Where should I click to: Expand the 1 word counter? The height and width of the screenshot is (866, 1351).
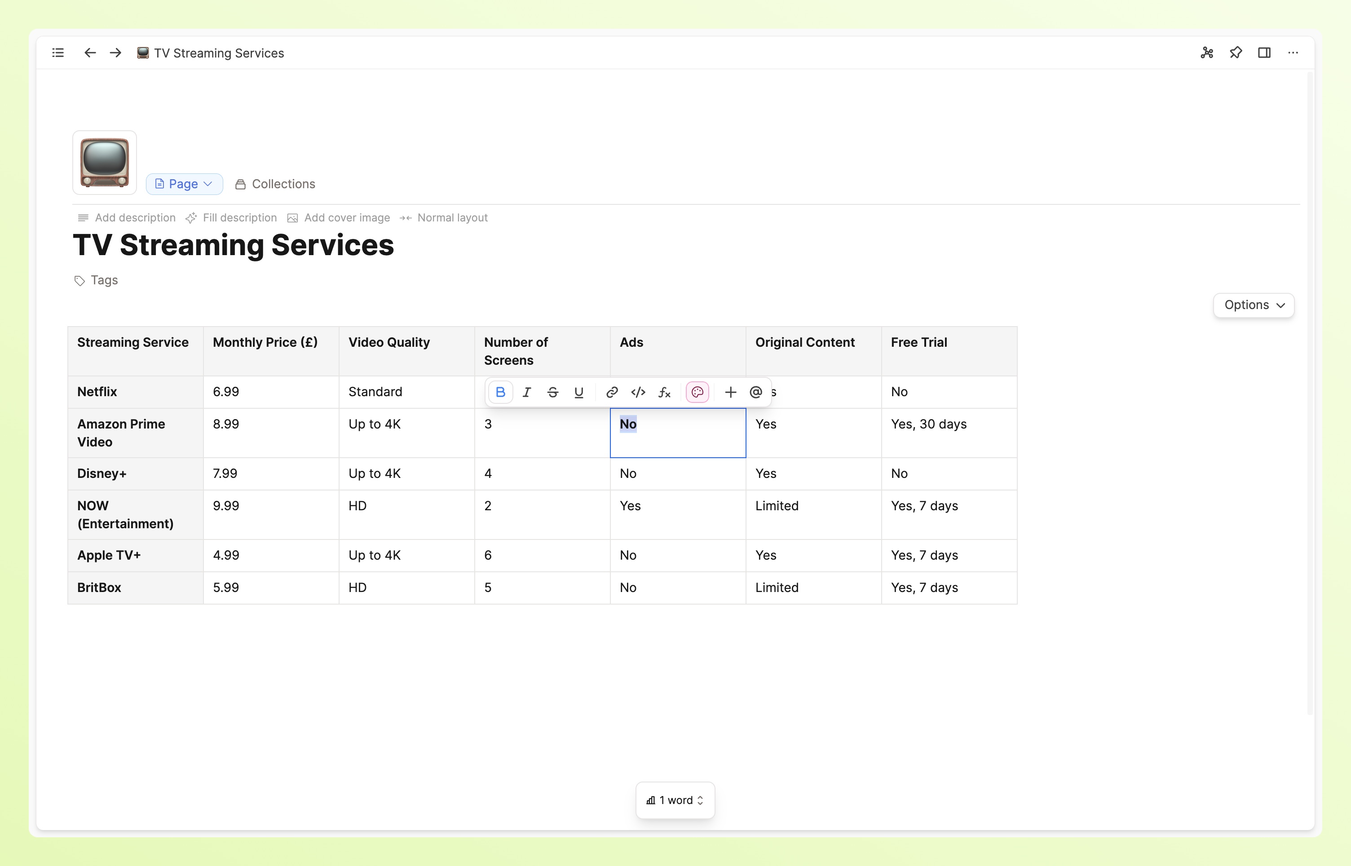pos(675,800)
